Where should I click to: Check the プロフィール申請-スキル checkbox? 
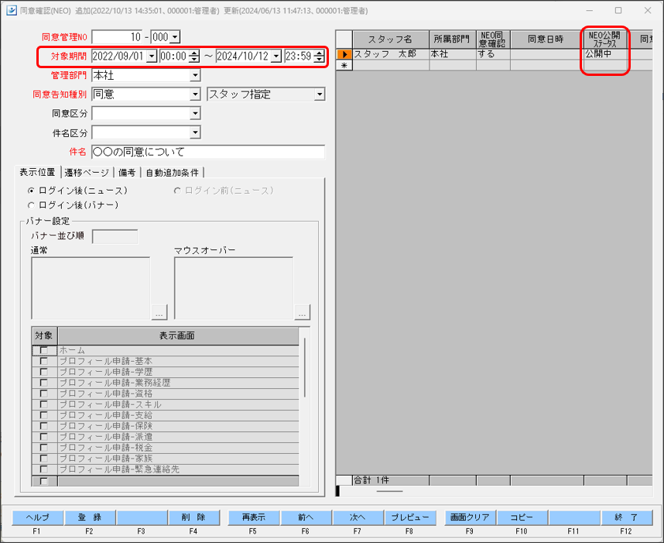43,404
